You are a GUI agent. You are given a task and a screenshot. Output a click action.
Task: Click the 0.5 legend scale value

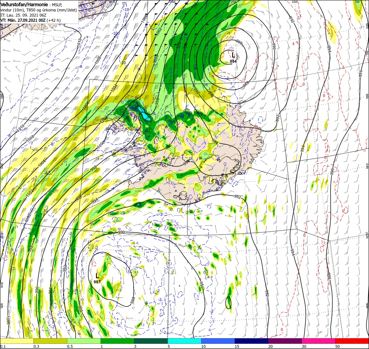click(x=70, y=346)
